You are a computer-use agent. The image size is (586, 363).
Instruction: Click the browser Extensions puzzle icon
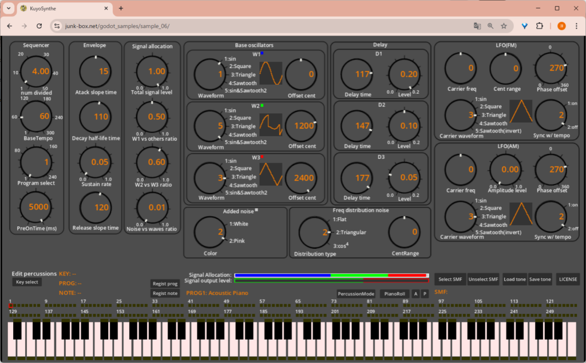539,26
